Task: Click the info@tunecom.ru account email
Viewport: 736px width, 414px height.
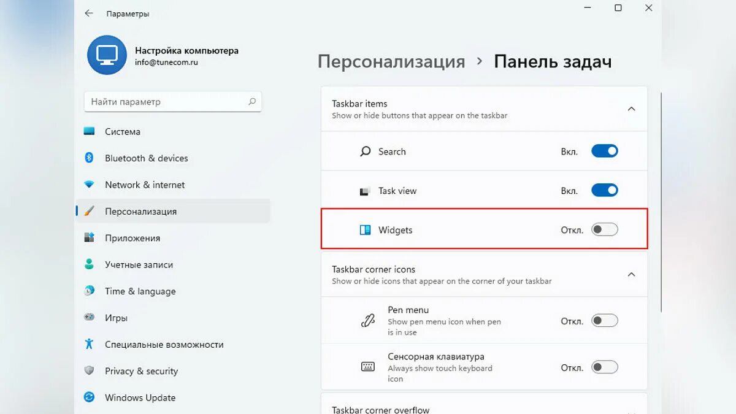Action: pos(166,62)
